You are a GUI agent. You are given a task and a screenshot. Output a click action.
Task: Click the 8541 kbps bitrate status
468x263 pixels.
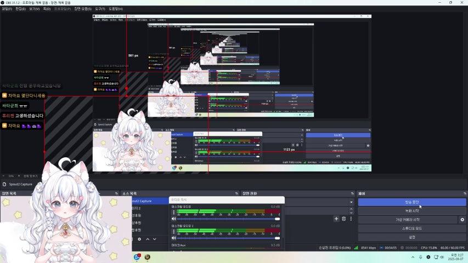[368, 248]
